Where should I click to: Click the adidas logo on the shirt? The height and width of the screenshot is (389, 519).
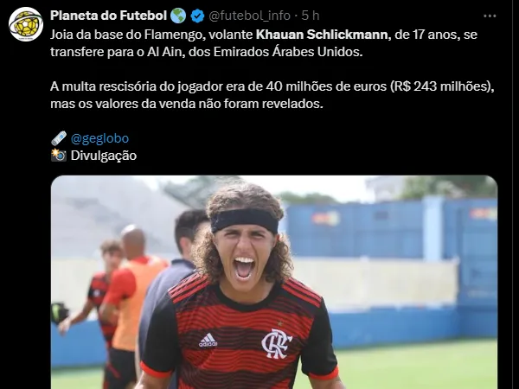pos(208,341)
